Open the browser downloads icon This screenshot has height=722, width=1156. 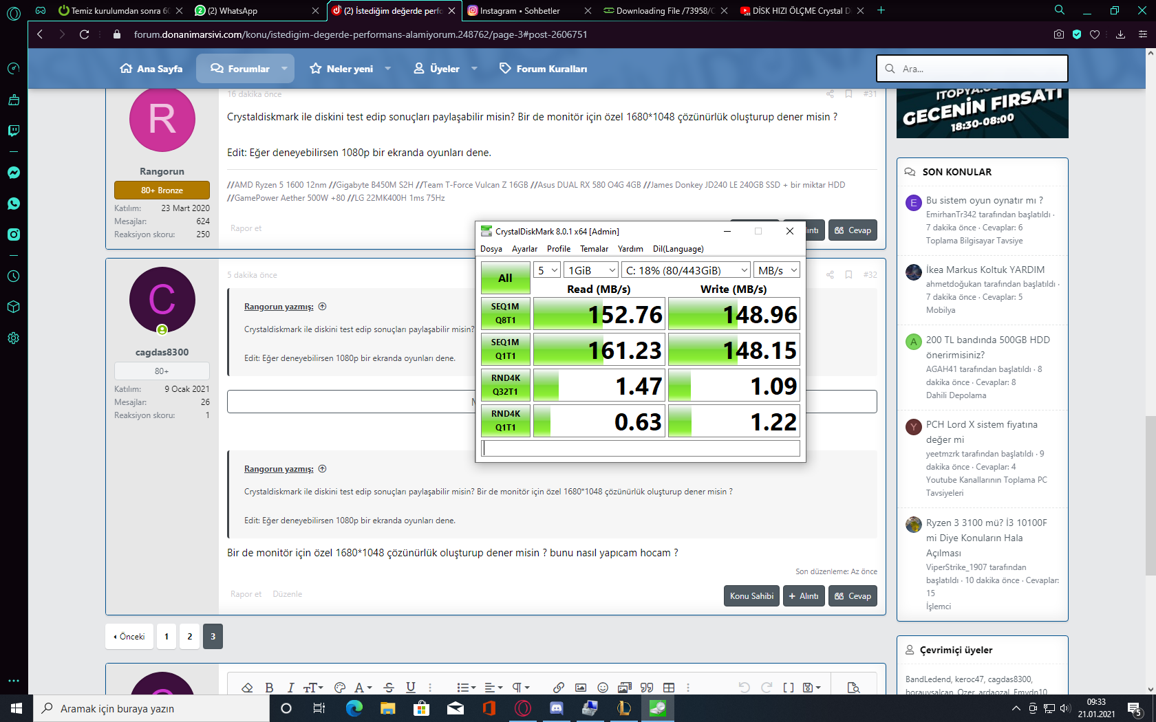tap(1120, 34)
